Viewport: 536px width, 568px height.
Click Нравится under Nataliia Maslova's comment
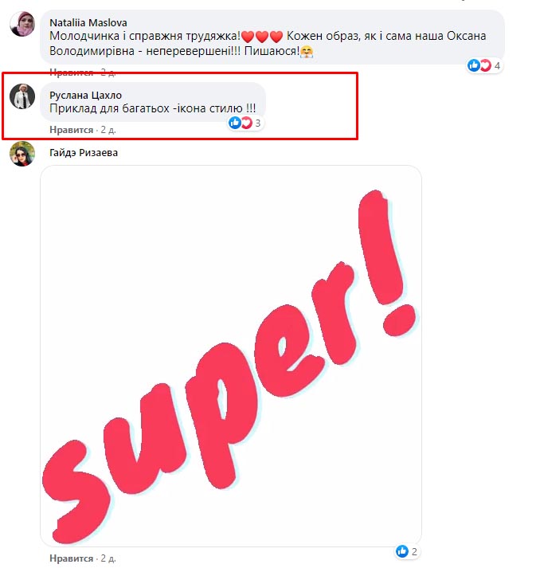(72, 72)
